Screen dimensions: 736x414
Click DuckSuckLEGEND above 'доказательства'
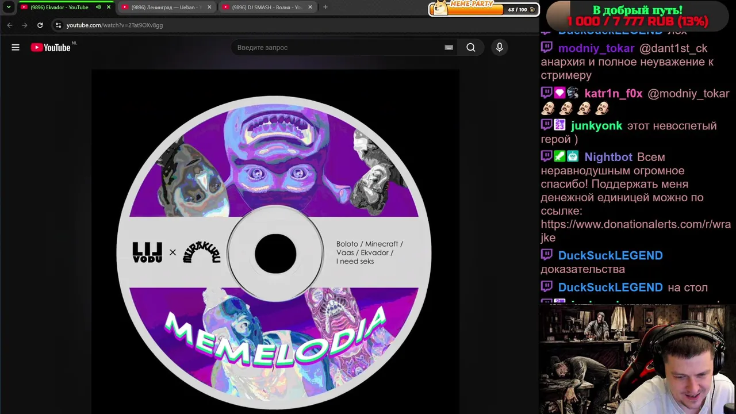pos(610,255)
